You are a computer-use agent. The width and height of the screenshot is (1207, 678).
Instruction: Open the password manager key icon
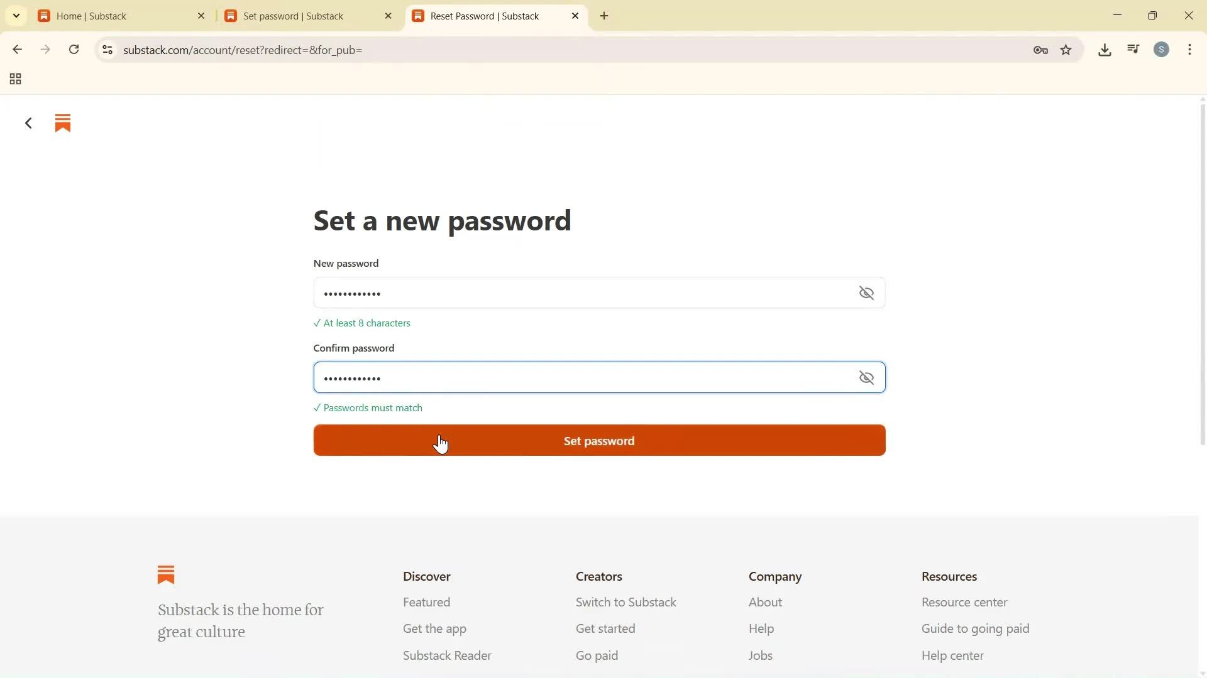(1040, 50)
